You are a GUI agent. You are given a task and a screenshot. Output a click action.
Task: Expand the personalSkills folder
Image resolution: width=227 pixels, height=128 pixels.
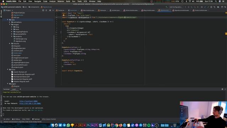click(x=12, y=34)
